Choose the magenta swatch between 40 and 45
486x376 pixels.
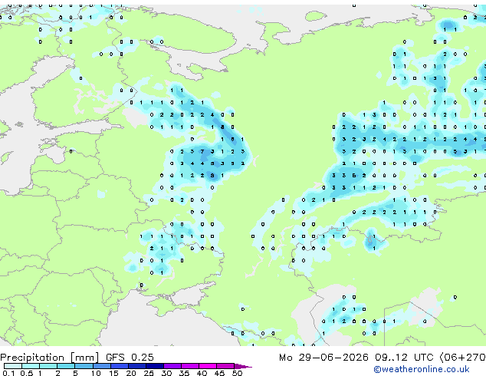pyautogui.click(x=208, y=366)
